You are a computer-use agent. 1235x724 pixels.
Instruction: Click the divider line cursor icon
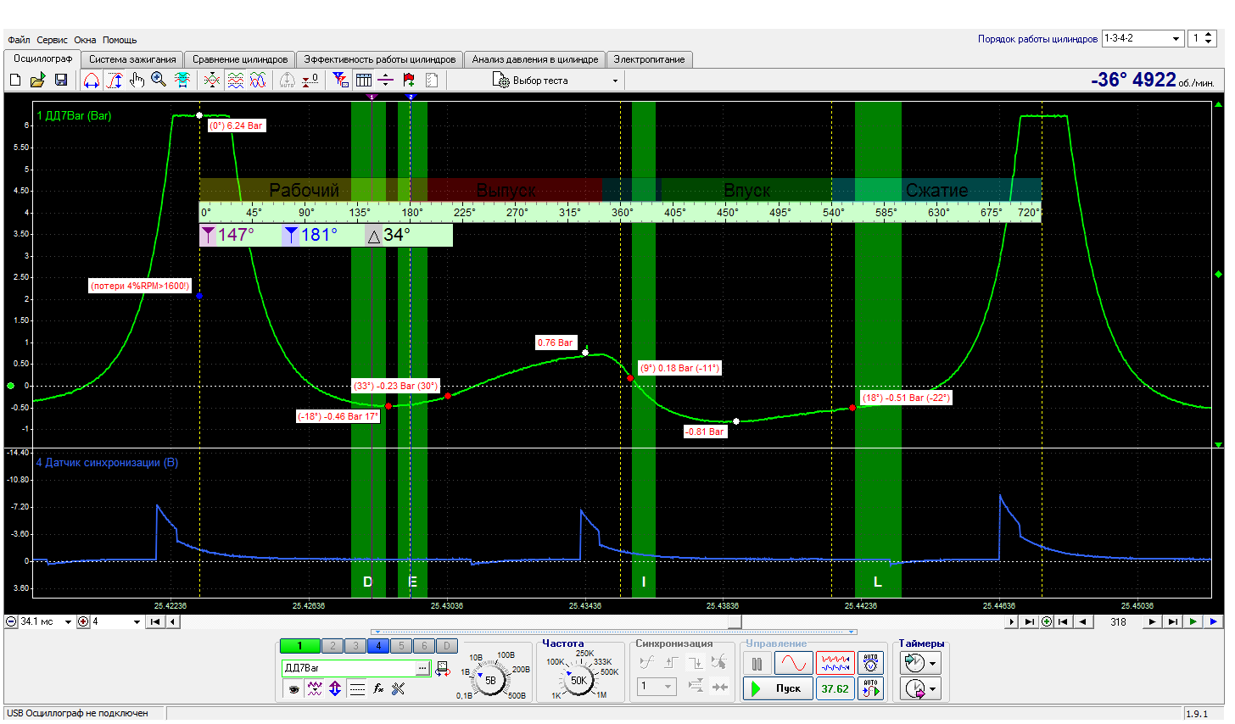pyautogui.click(x=386, y=80)
